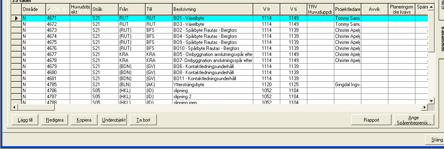Sort by the Område column header

34,9
